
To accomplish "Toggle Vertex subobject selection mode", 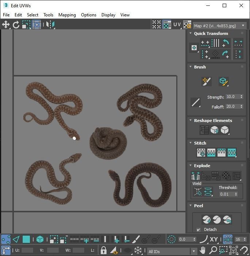I will coord(6,239).
